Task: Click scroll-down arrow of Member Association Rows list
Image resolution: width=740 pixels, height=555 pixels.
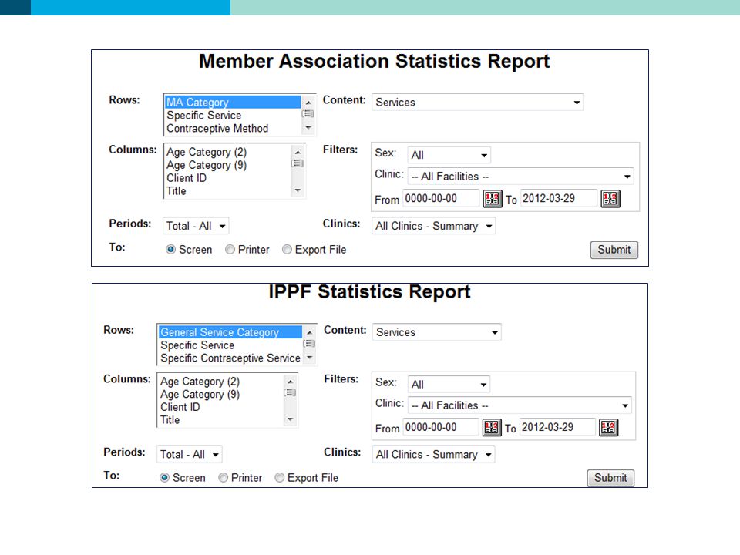Action: [308, 128]
